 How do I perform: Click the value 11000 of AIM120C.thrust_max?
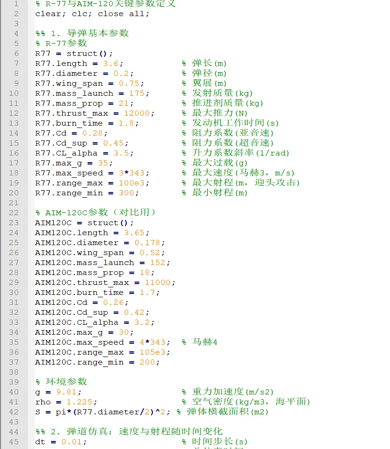[158, 282]
